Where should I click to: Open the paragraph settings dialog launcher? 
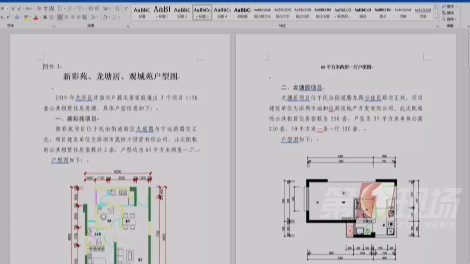click(128, 26)
